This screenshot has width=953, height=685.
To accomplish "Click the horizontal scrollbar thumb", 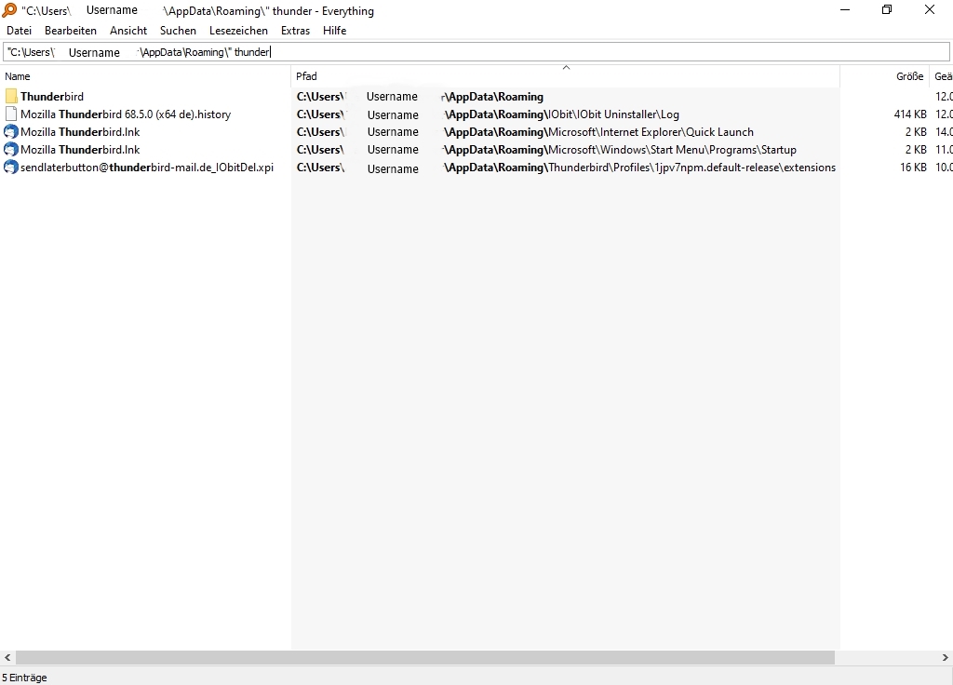I will coord(424,657).
